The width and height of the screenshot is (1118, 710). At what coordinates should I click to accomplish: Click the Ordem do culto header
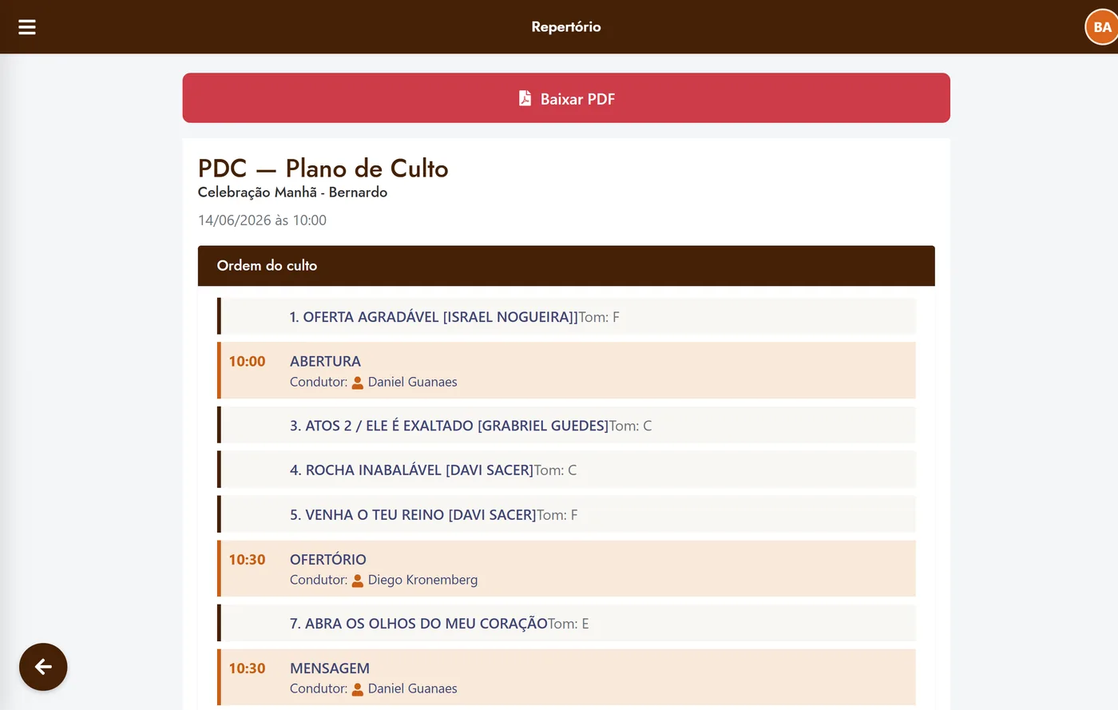pyautogui.click(x=566, y=266)
